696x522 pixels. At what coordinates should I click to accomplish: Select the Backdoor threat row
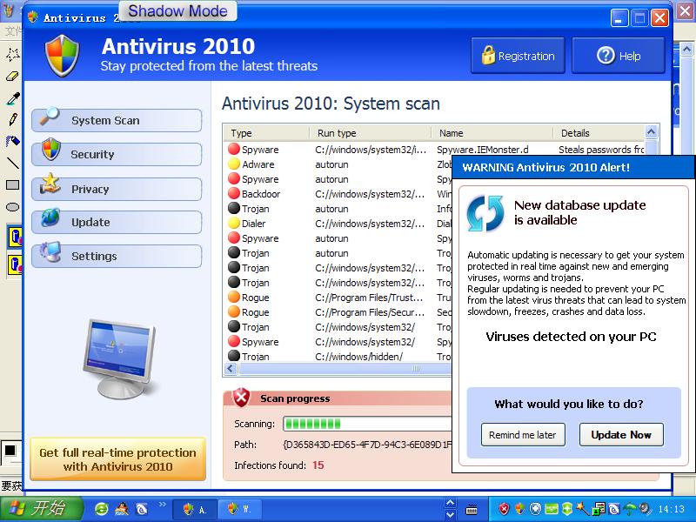coord(338,193)
